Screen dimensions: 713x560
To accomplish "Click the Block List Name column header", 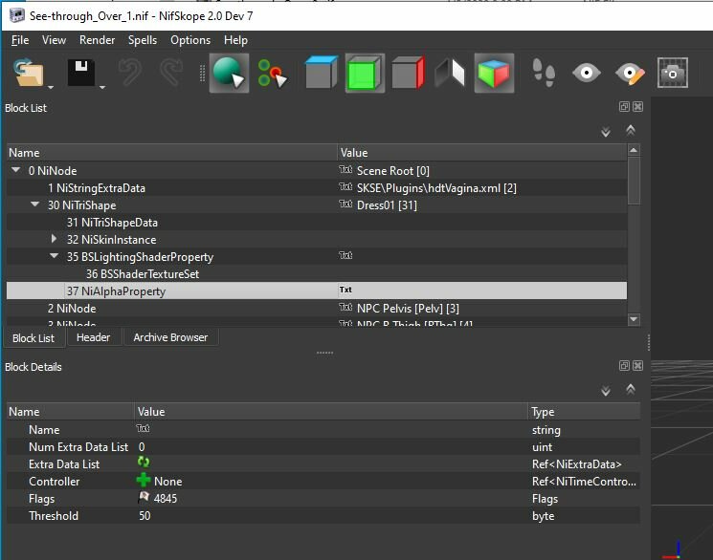I will (x=172, y=153).
